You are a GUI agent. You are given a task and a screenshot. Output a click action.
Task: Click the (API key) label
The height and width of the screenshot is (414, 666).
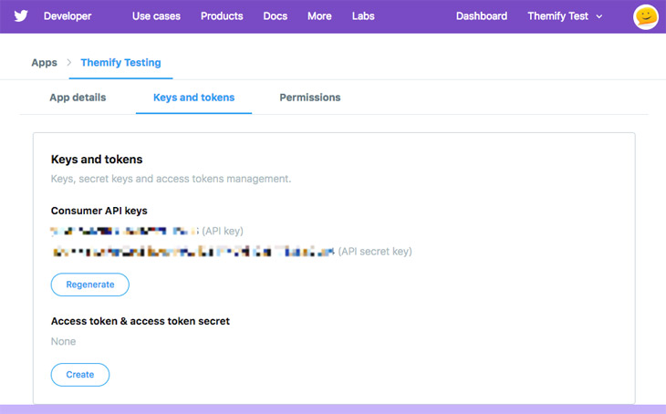tap(223, 231)
